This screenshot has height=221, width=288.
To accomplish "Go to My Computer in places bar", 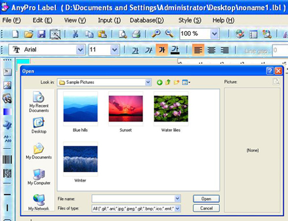I will coord(39,177).
